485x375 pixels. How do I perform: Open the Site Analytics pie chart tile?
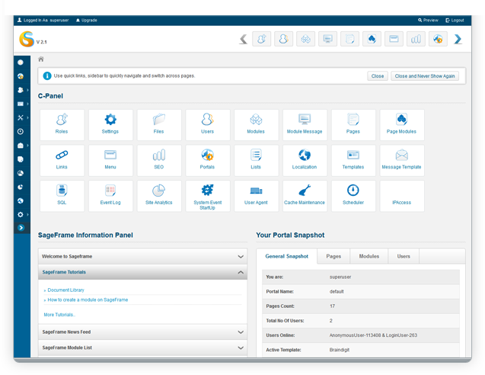point(159,196)
